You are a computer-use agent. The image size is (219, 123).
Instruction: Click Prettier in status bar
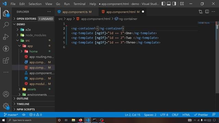click(201, 115)
